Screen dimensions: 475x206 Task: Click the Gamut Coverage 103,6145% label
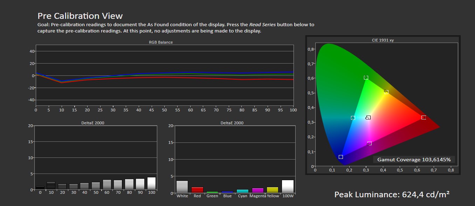click(x=414, y=160)
